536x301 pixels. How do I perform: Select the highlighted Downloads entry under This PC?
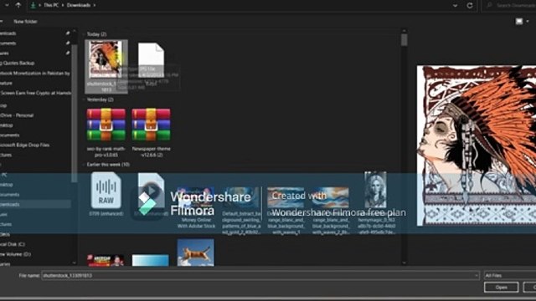pos(35,204)
